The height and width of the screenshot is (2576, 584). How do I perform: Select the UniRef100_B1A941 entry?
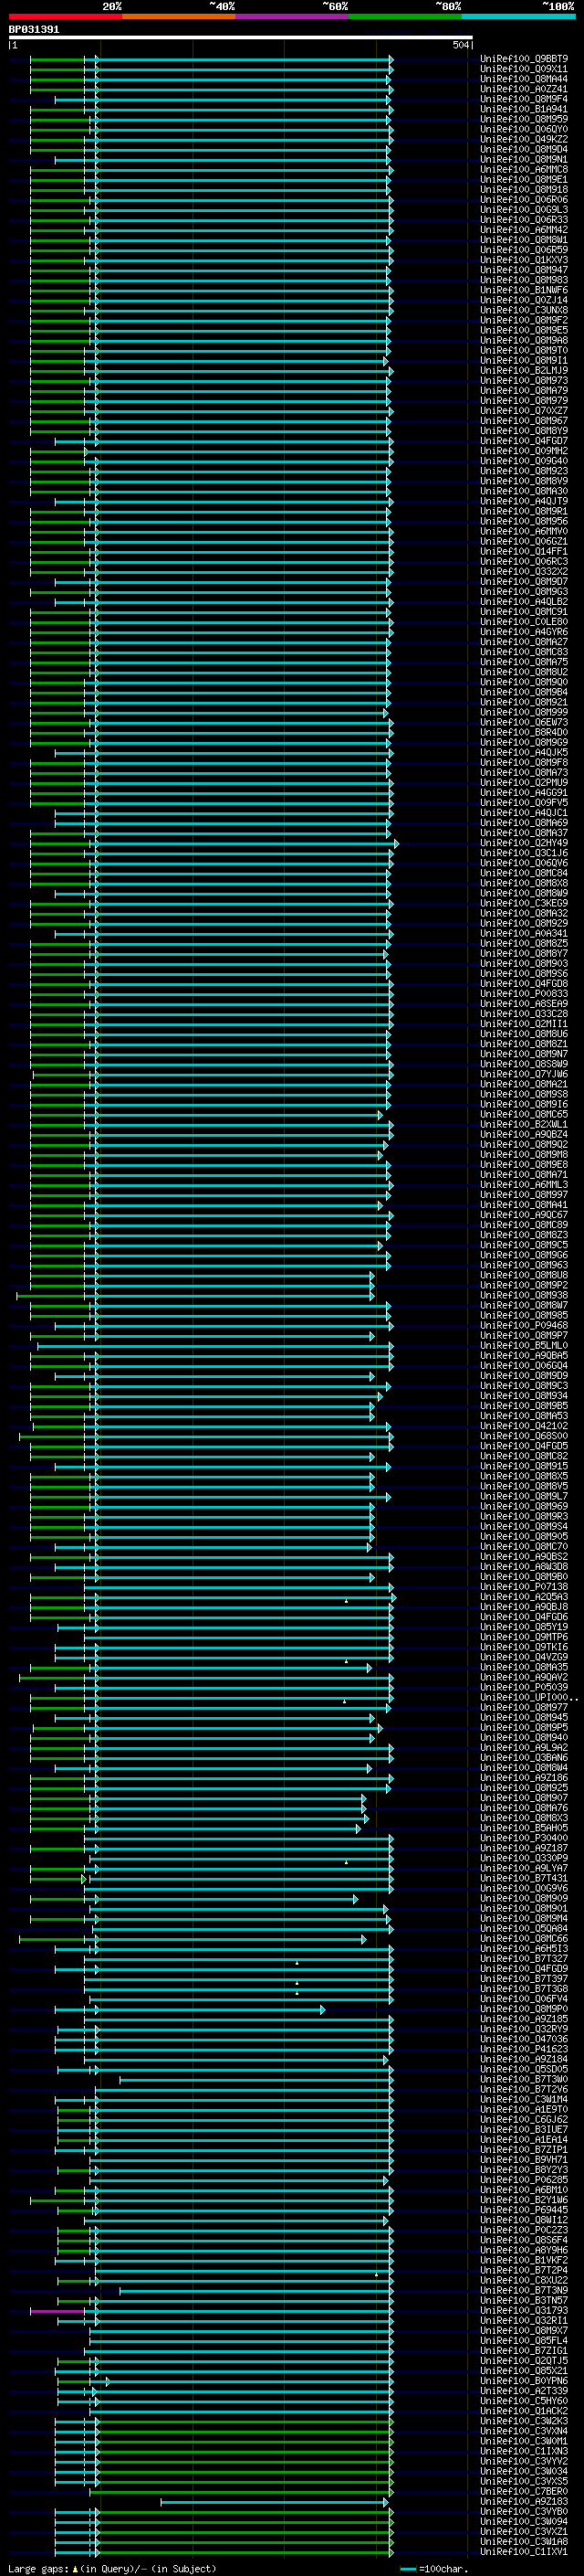(x=523, y=109)
